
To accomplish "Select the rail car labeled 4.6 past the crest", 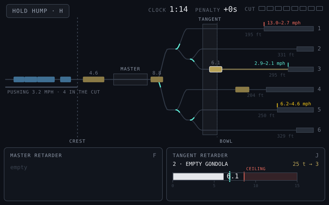I will coord(94,79).
